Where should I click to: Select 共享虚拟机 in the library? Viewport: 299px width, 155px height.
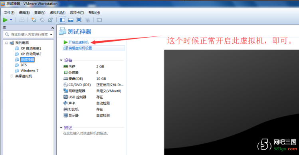click(24, 76)
